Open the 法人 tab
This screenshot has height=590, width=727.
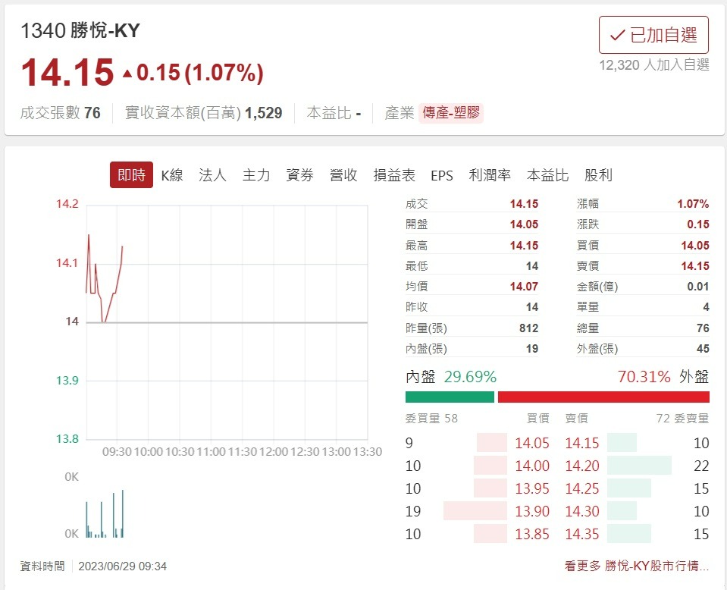click(x=212, y=175)
